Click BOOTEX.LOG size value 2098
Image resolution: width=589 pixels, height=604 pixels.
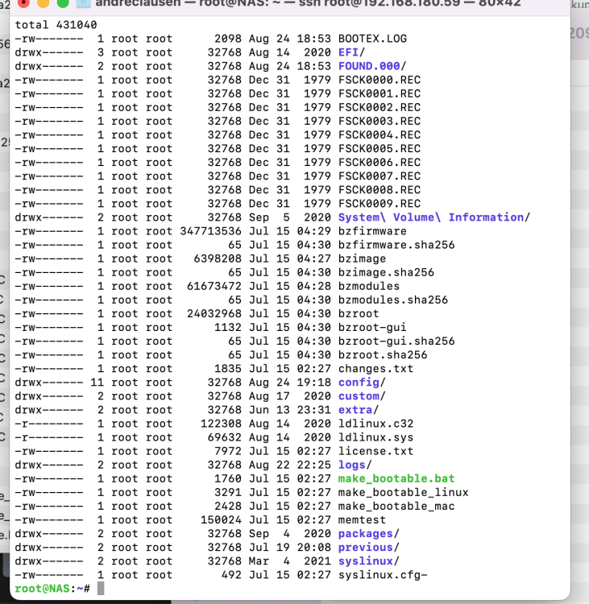pos(228,39)
